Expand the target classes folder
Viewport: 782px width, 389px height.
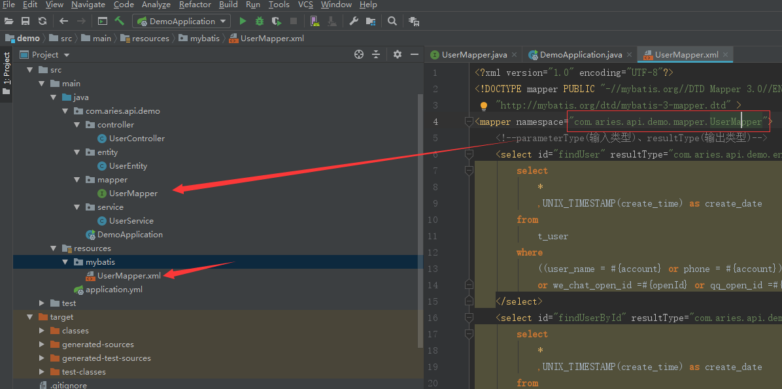41,330
